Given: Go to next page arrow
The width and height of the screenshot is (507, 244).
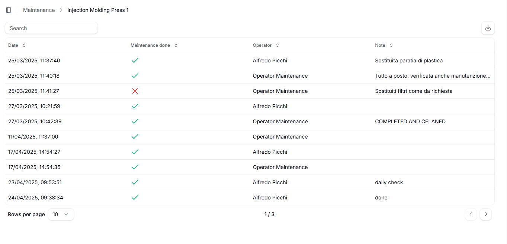Looking at the screenshot, I should [x=486, y=214].
